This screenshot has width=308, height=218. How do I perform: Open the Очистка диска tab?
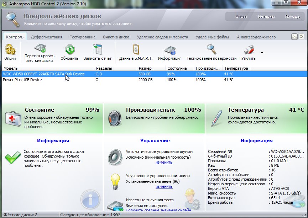(116, 37)
